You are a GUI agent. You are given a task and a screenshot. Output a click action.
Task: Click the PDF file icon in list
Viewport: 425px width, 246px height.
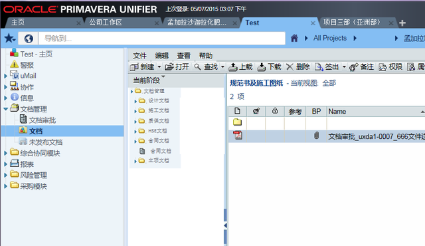point(238,136)
